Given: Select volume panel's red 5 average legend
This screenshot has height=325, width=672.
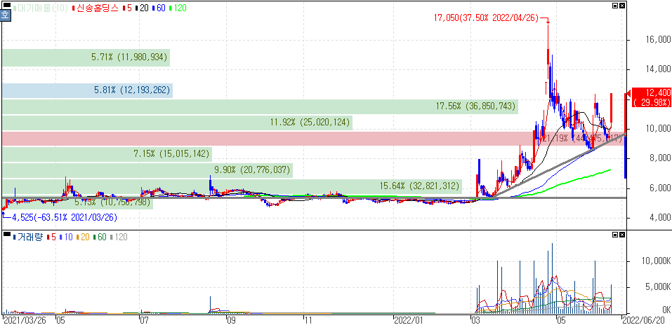Looking at the screenshot, I should tap(51, 237).
